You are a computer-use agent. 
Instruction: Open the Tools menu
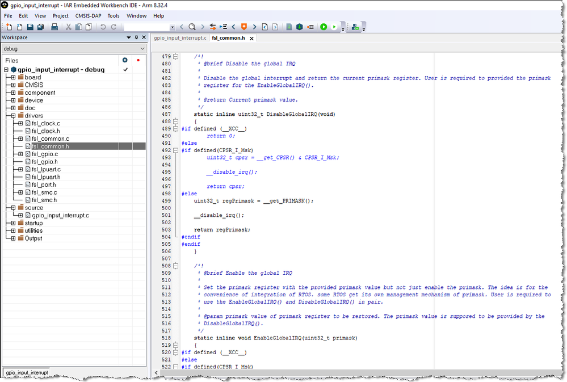point(114,16)
